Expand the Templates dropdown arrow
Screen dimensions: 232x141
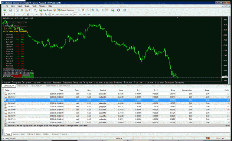[127, 10]
